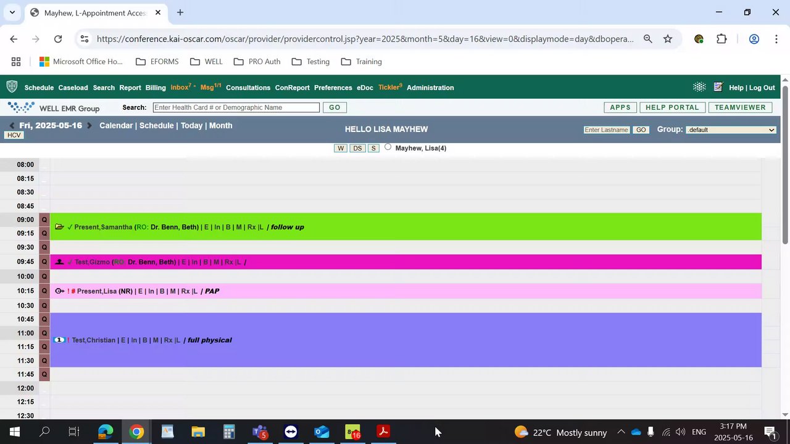Open the scratchpad notepad icon near Help
The height and width of the screenshot is (444, 790).
pyautogui.click(x=718, y=88)
